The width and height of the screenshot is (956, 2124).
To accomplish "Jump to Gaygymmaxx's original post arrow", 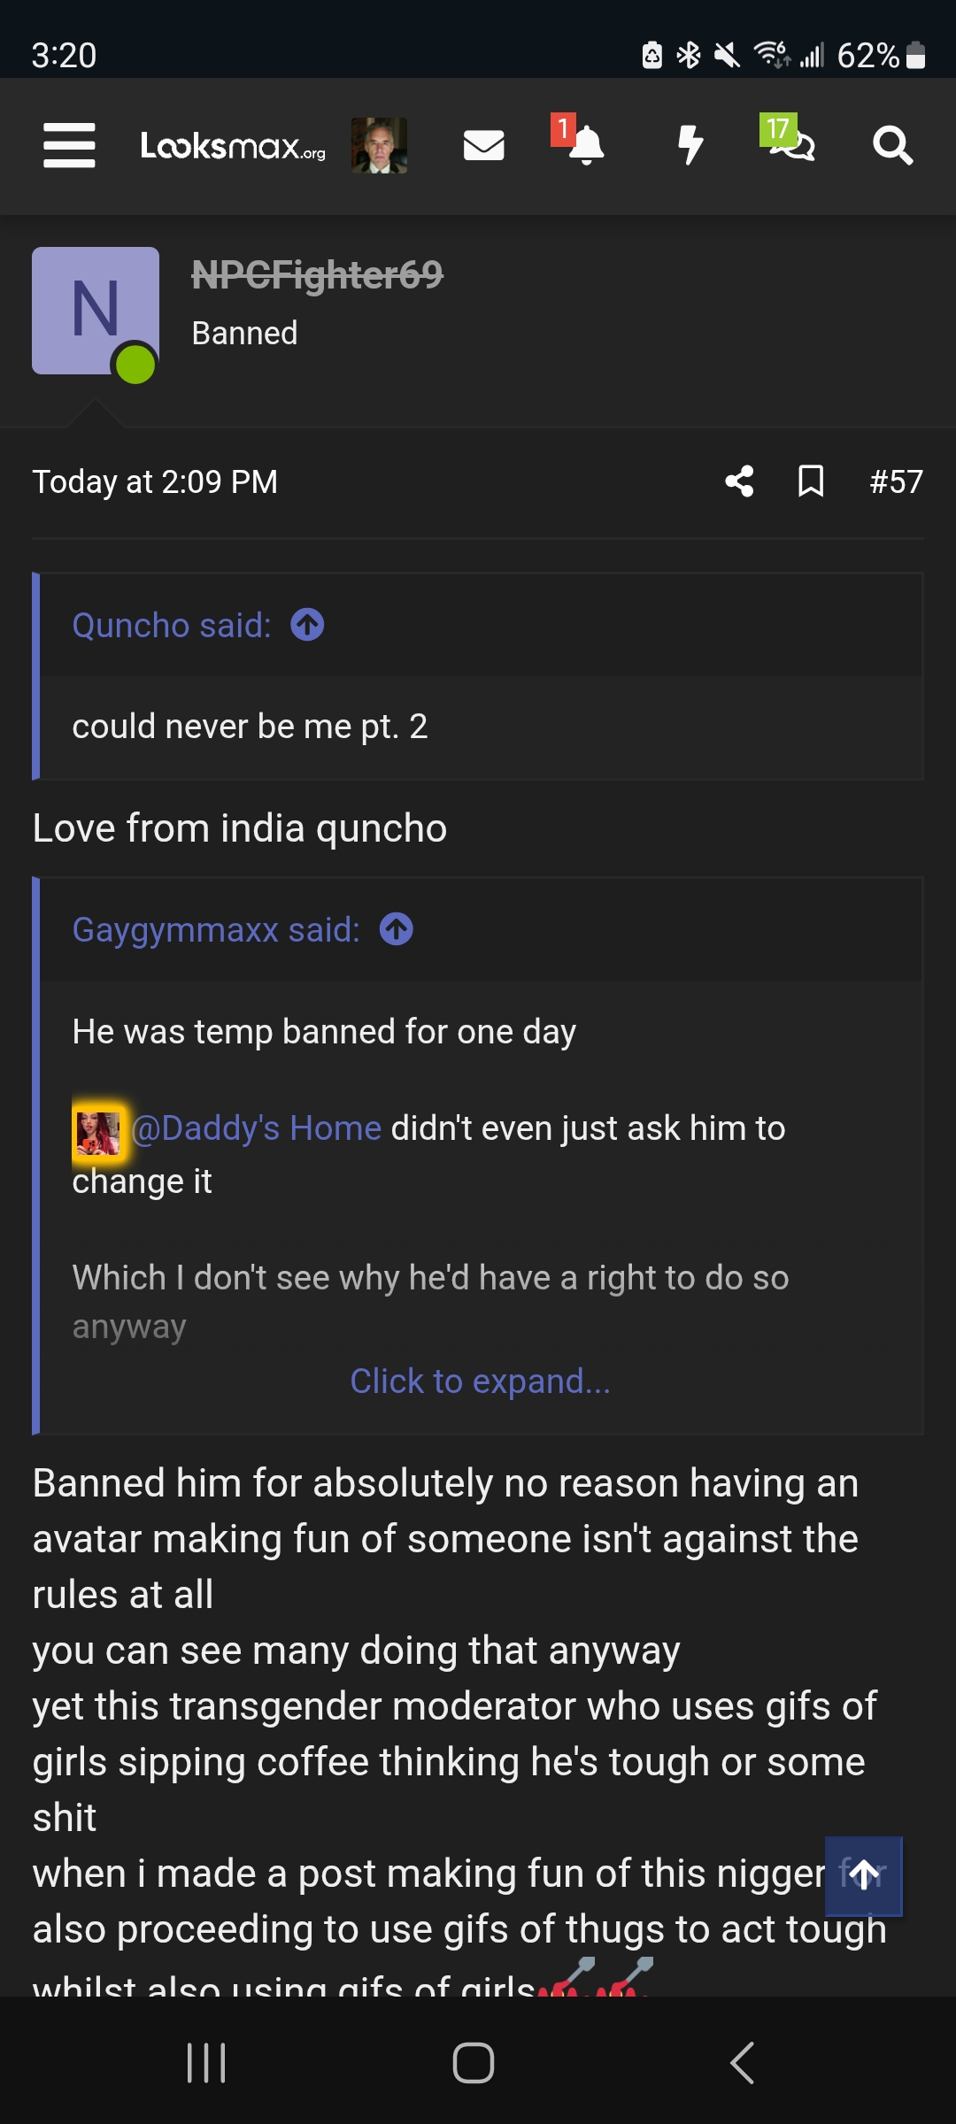I will 397,929.
